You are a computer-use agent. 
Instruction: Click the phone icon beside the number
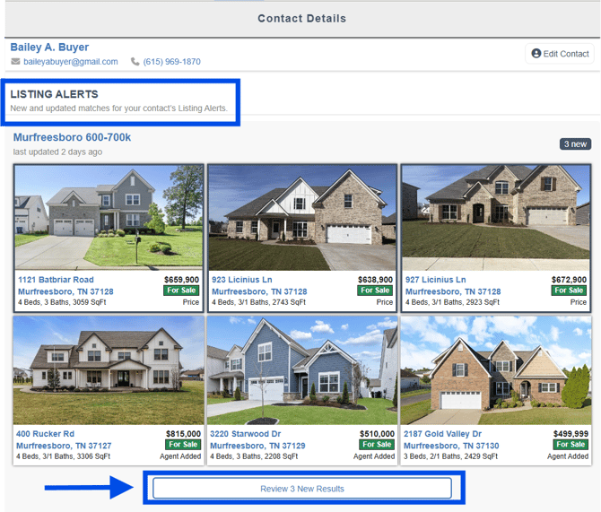tap(135, 62)
